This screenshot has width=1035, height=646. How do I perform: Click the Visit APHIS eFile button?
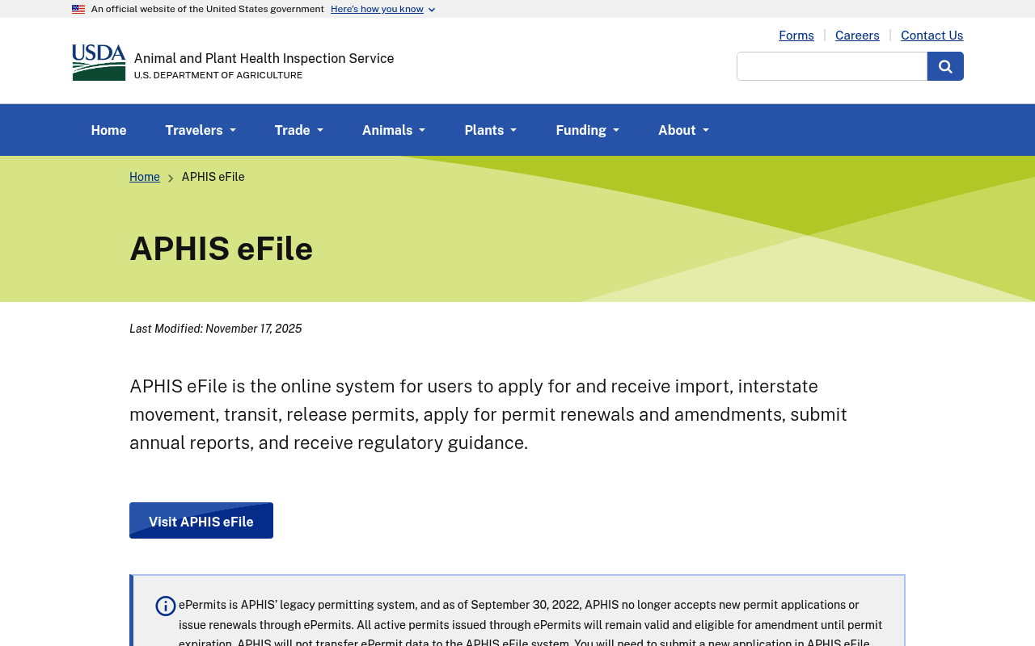(201, 521)
